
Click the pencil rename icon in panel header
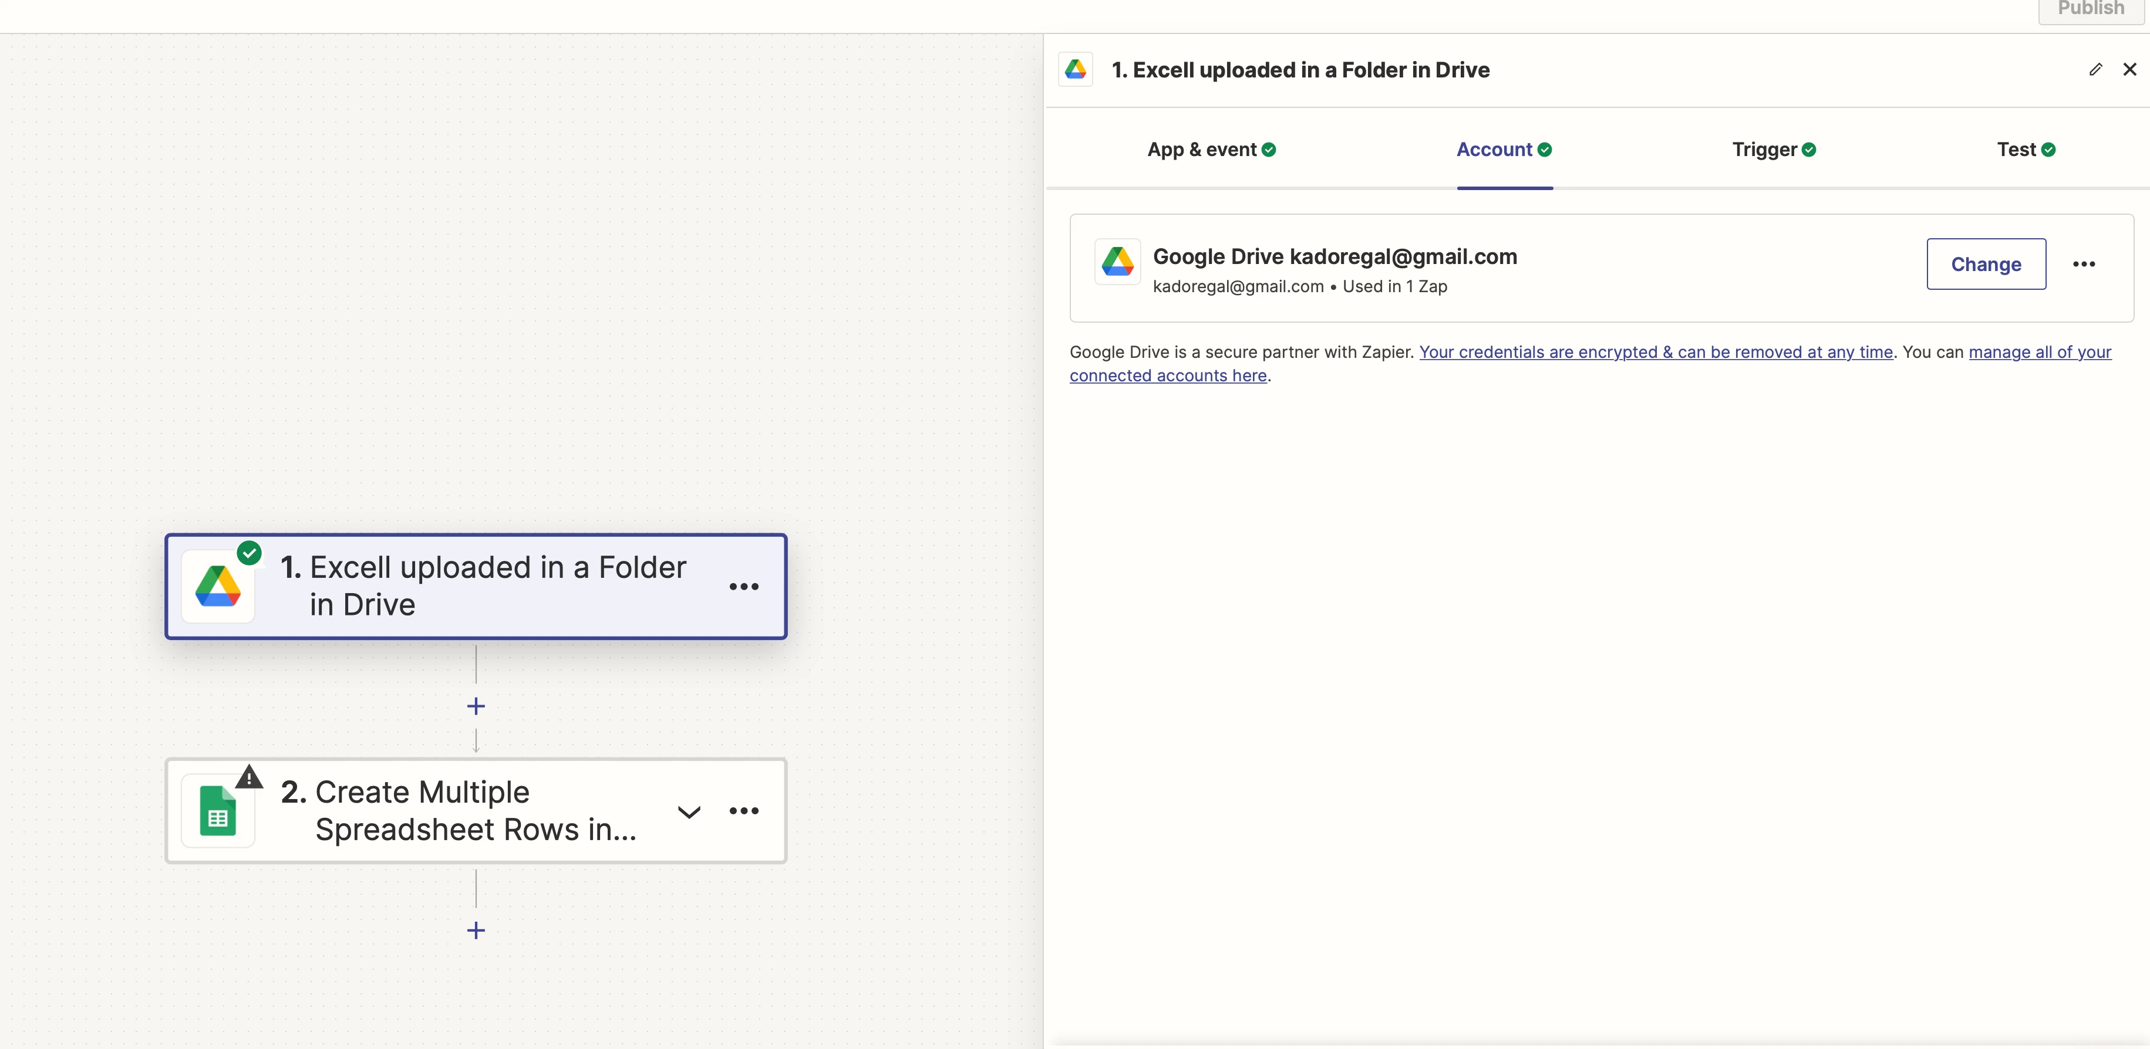2095,69
